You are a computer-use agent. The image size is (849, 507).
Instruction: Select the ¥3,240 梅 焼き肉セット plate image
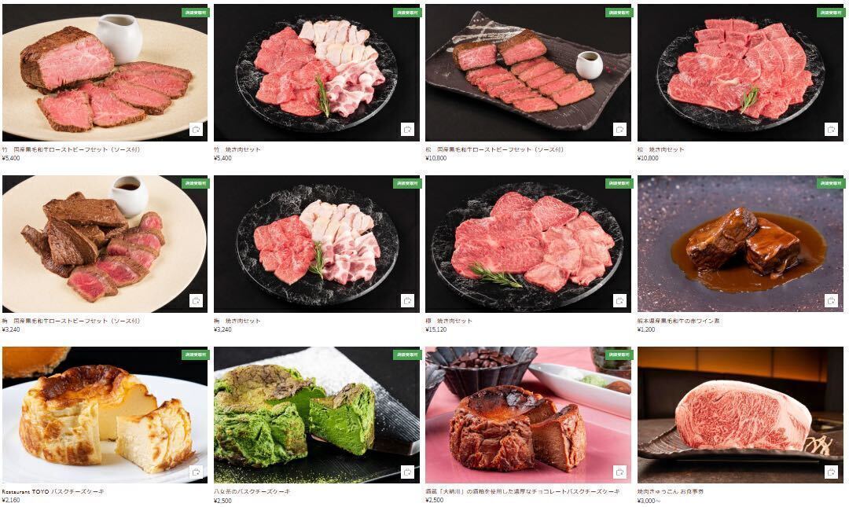[x=316, y=244]
